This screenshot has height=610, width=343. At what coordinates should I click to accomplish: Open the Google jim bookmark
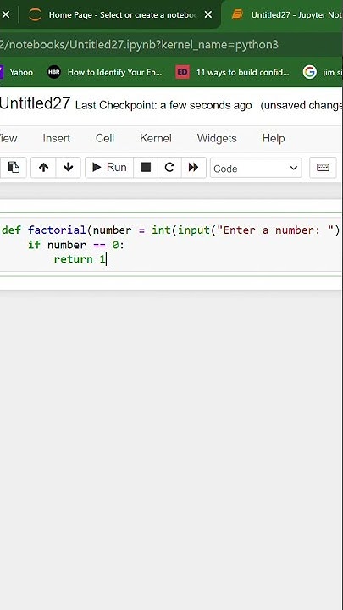tap(322, 72)
